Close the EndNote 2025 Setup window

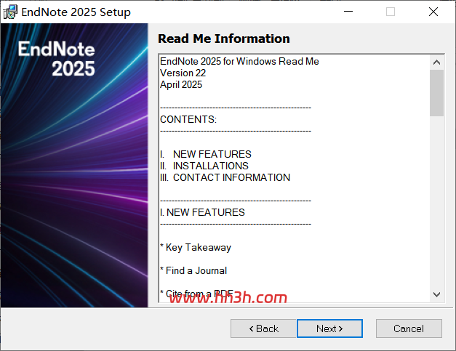point(433,12)
